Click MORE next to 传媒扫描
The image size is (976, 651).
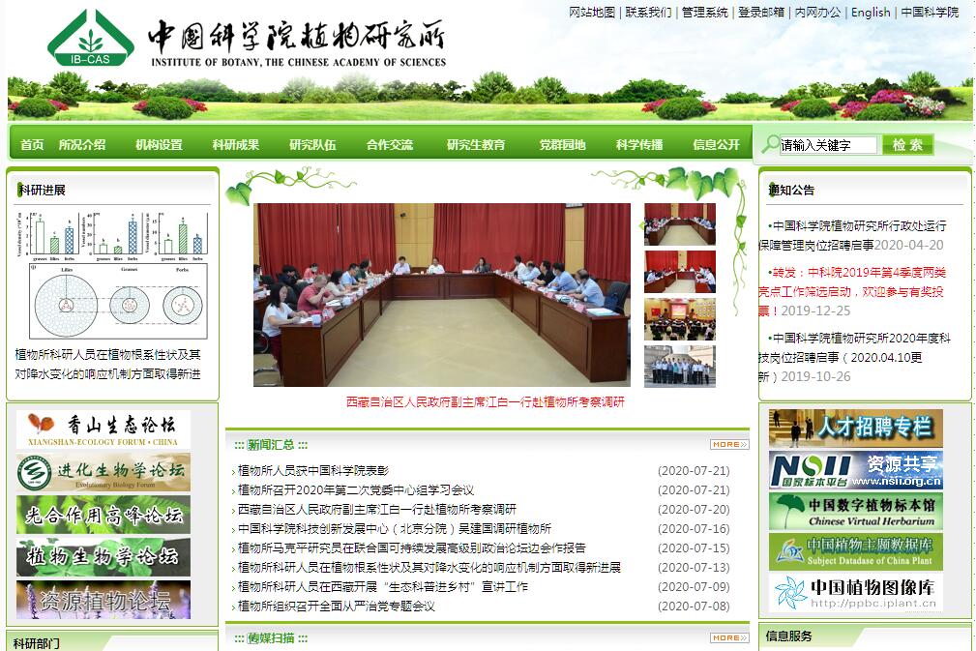(728, 638)
